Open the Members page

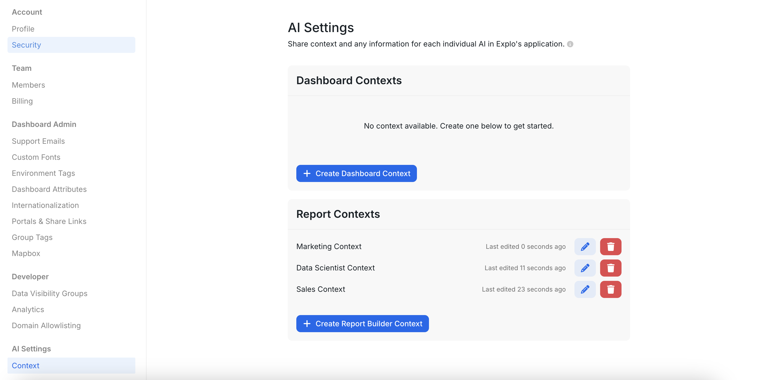pyautogui.click(x=28, y=85)
